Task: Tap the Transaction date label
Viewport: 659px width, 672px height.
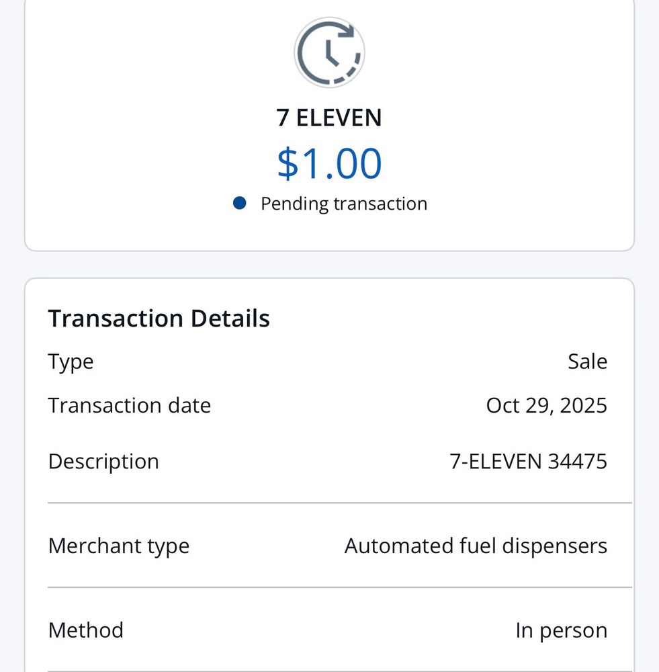Action: 129,405
